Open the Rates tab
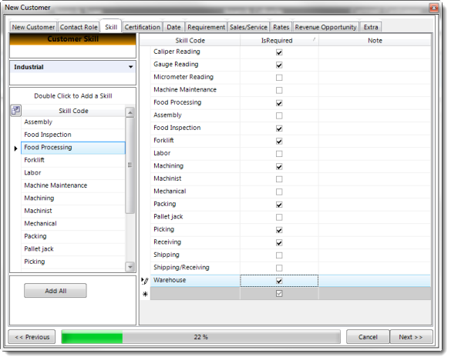This screenshot has width=451, height=360. click(281, 27)
